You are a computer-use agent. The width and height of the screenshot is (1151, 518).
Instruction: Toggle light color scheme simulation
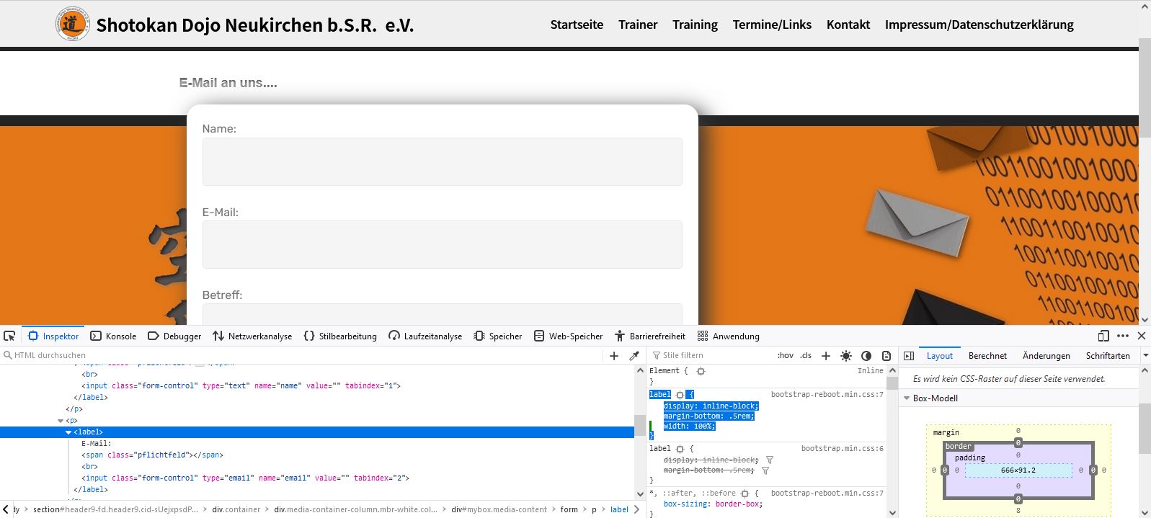[846, 355]
